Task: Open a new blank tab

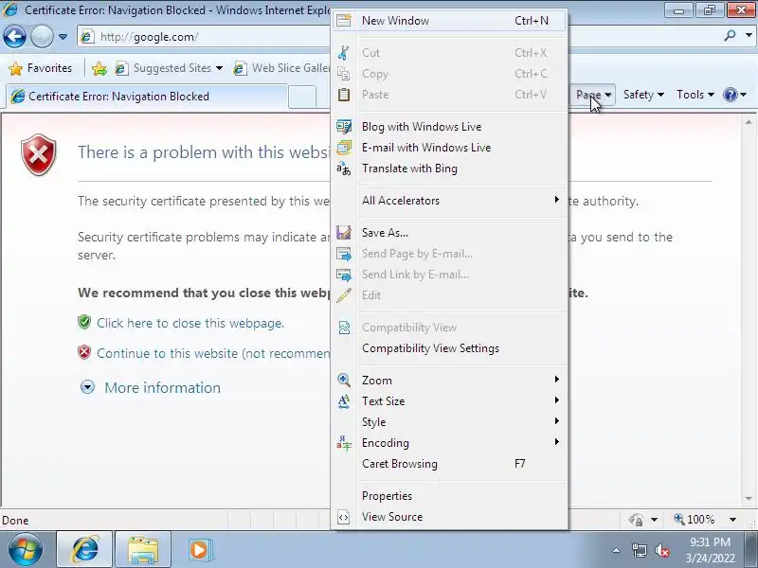Action: (x=302, y=98)
